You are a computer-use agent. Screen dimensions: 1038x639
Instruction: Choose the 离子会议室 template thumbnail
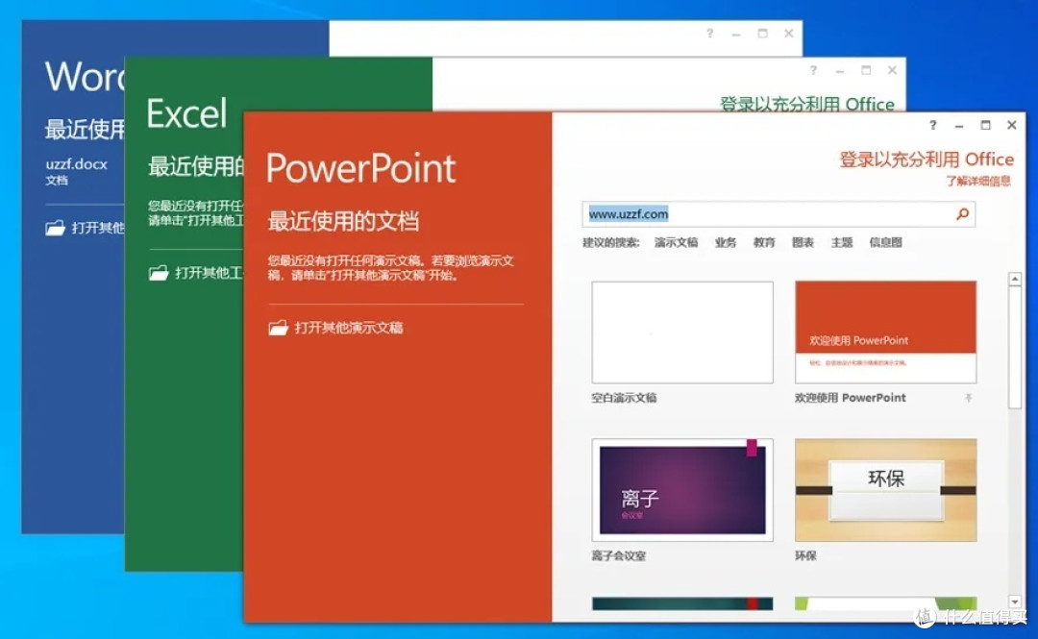pos(682,490)
